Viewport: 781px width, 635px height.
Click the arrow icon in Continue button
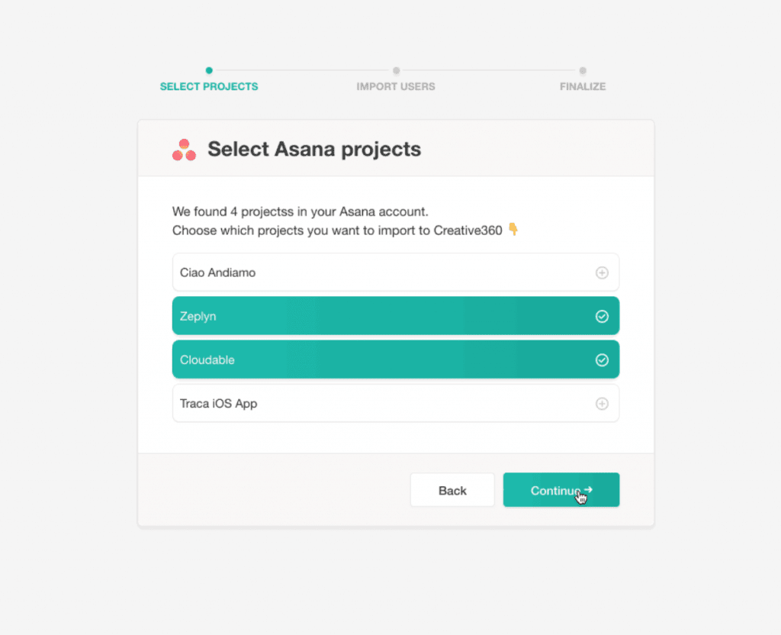coord(588,490)
